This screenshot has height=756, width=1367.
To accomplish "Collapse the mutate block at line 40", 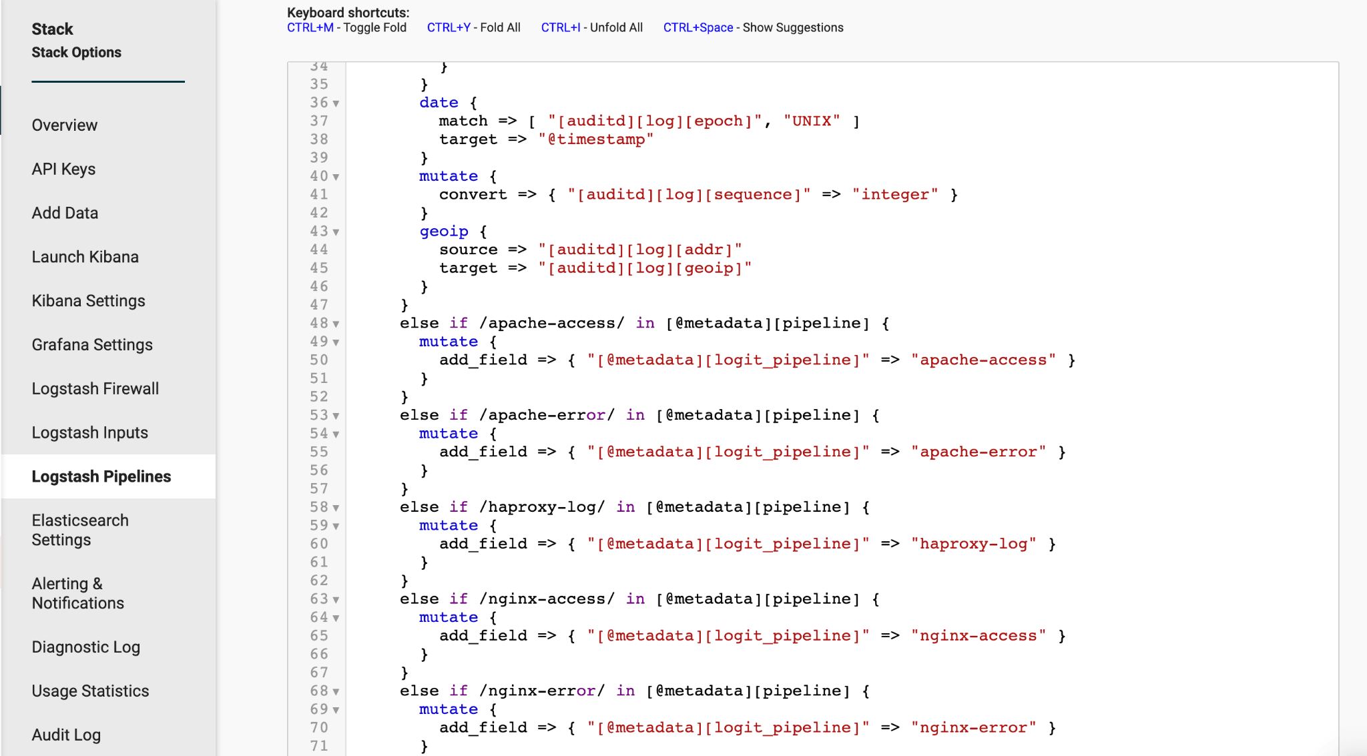I will click(x=336, y=177).
